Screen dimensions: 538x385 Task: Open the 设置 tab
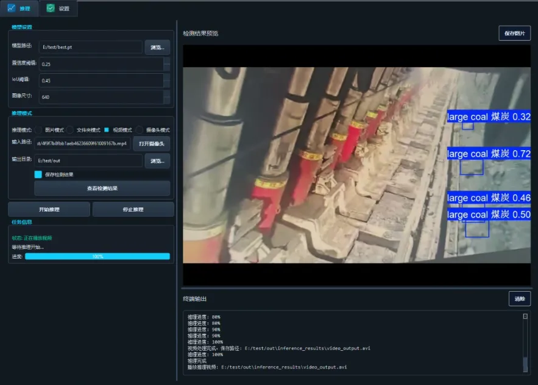coord(58,9)
